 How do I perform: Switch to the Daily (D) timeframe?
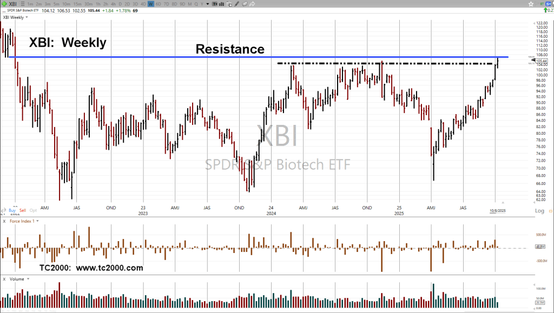click(120, 4)
